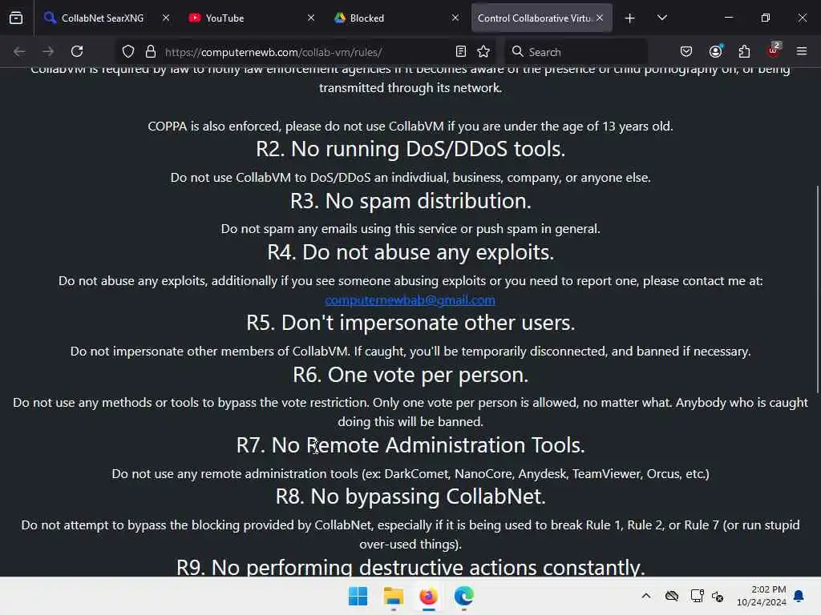Viewport: 821px width, 615px height.
Task: Open the Firefox application hamburger menu
Action: [x=802, y=51]
